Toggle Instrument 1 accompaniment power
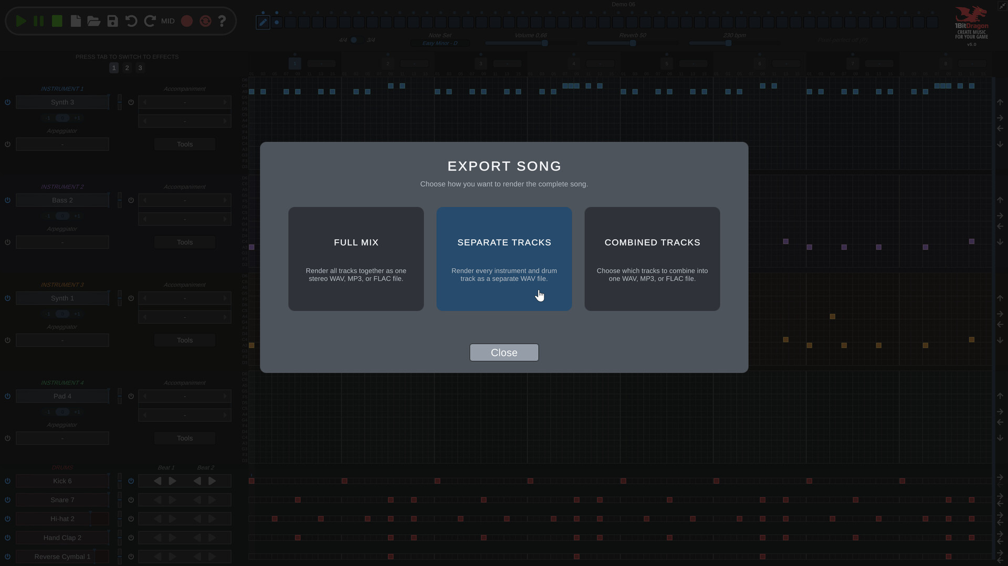Screen dimensions: 1008x566 (x=131, y=102)
